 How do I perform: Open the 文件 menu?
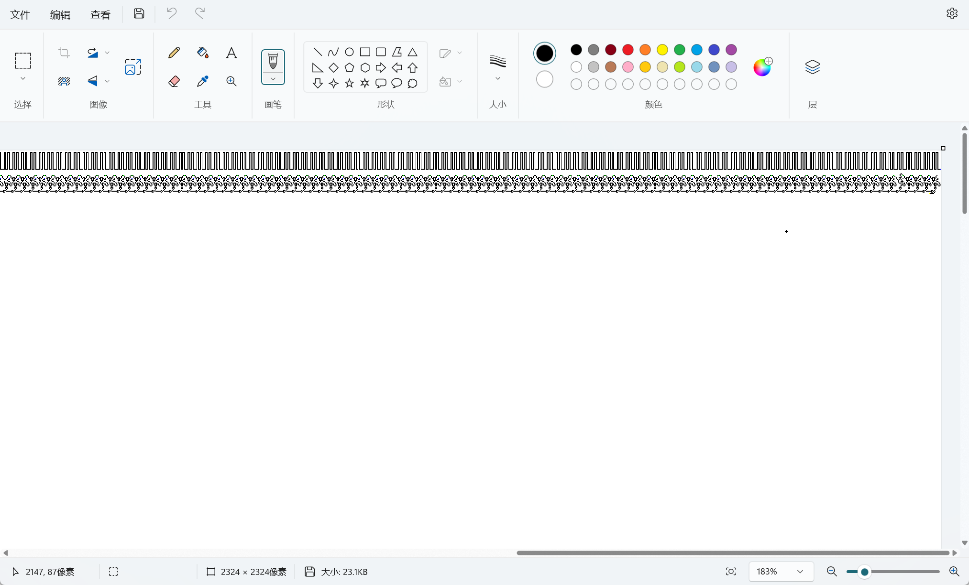click(20, 15)
